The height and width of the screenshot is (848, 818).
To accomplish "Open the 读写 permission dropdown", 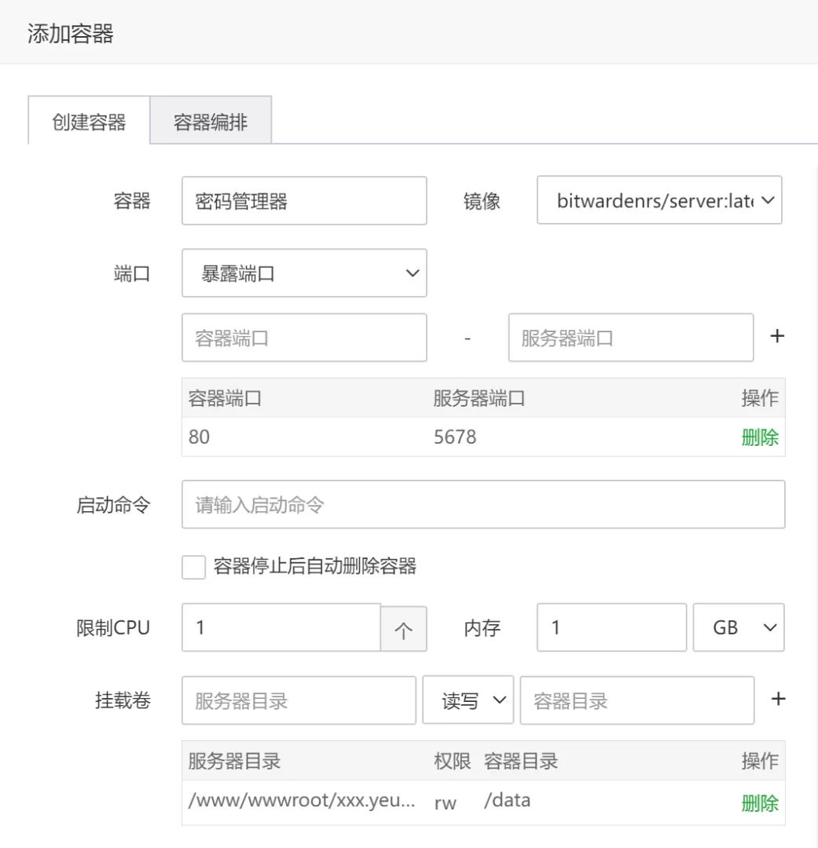I will coord(468,700).
